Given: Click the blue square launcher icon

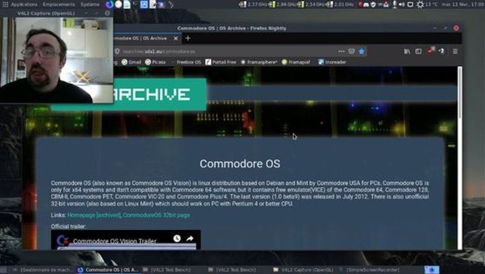Looking at the screenshot, I should click(x=144, y=5).
